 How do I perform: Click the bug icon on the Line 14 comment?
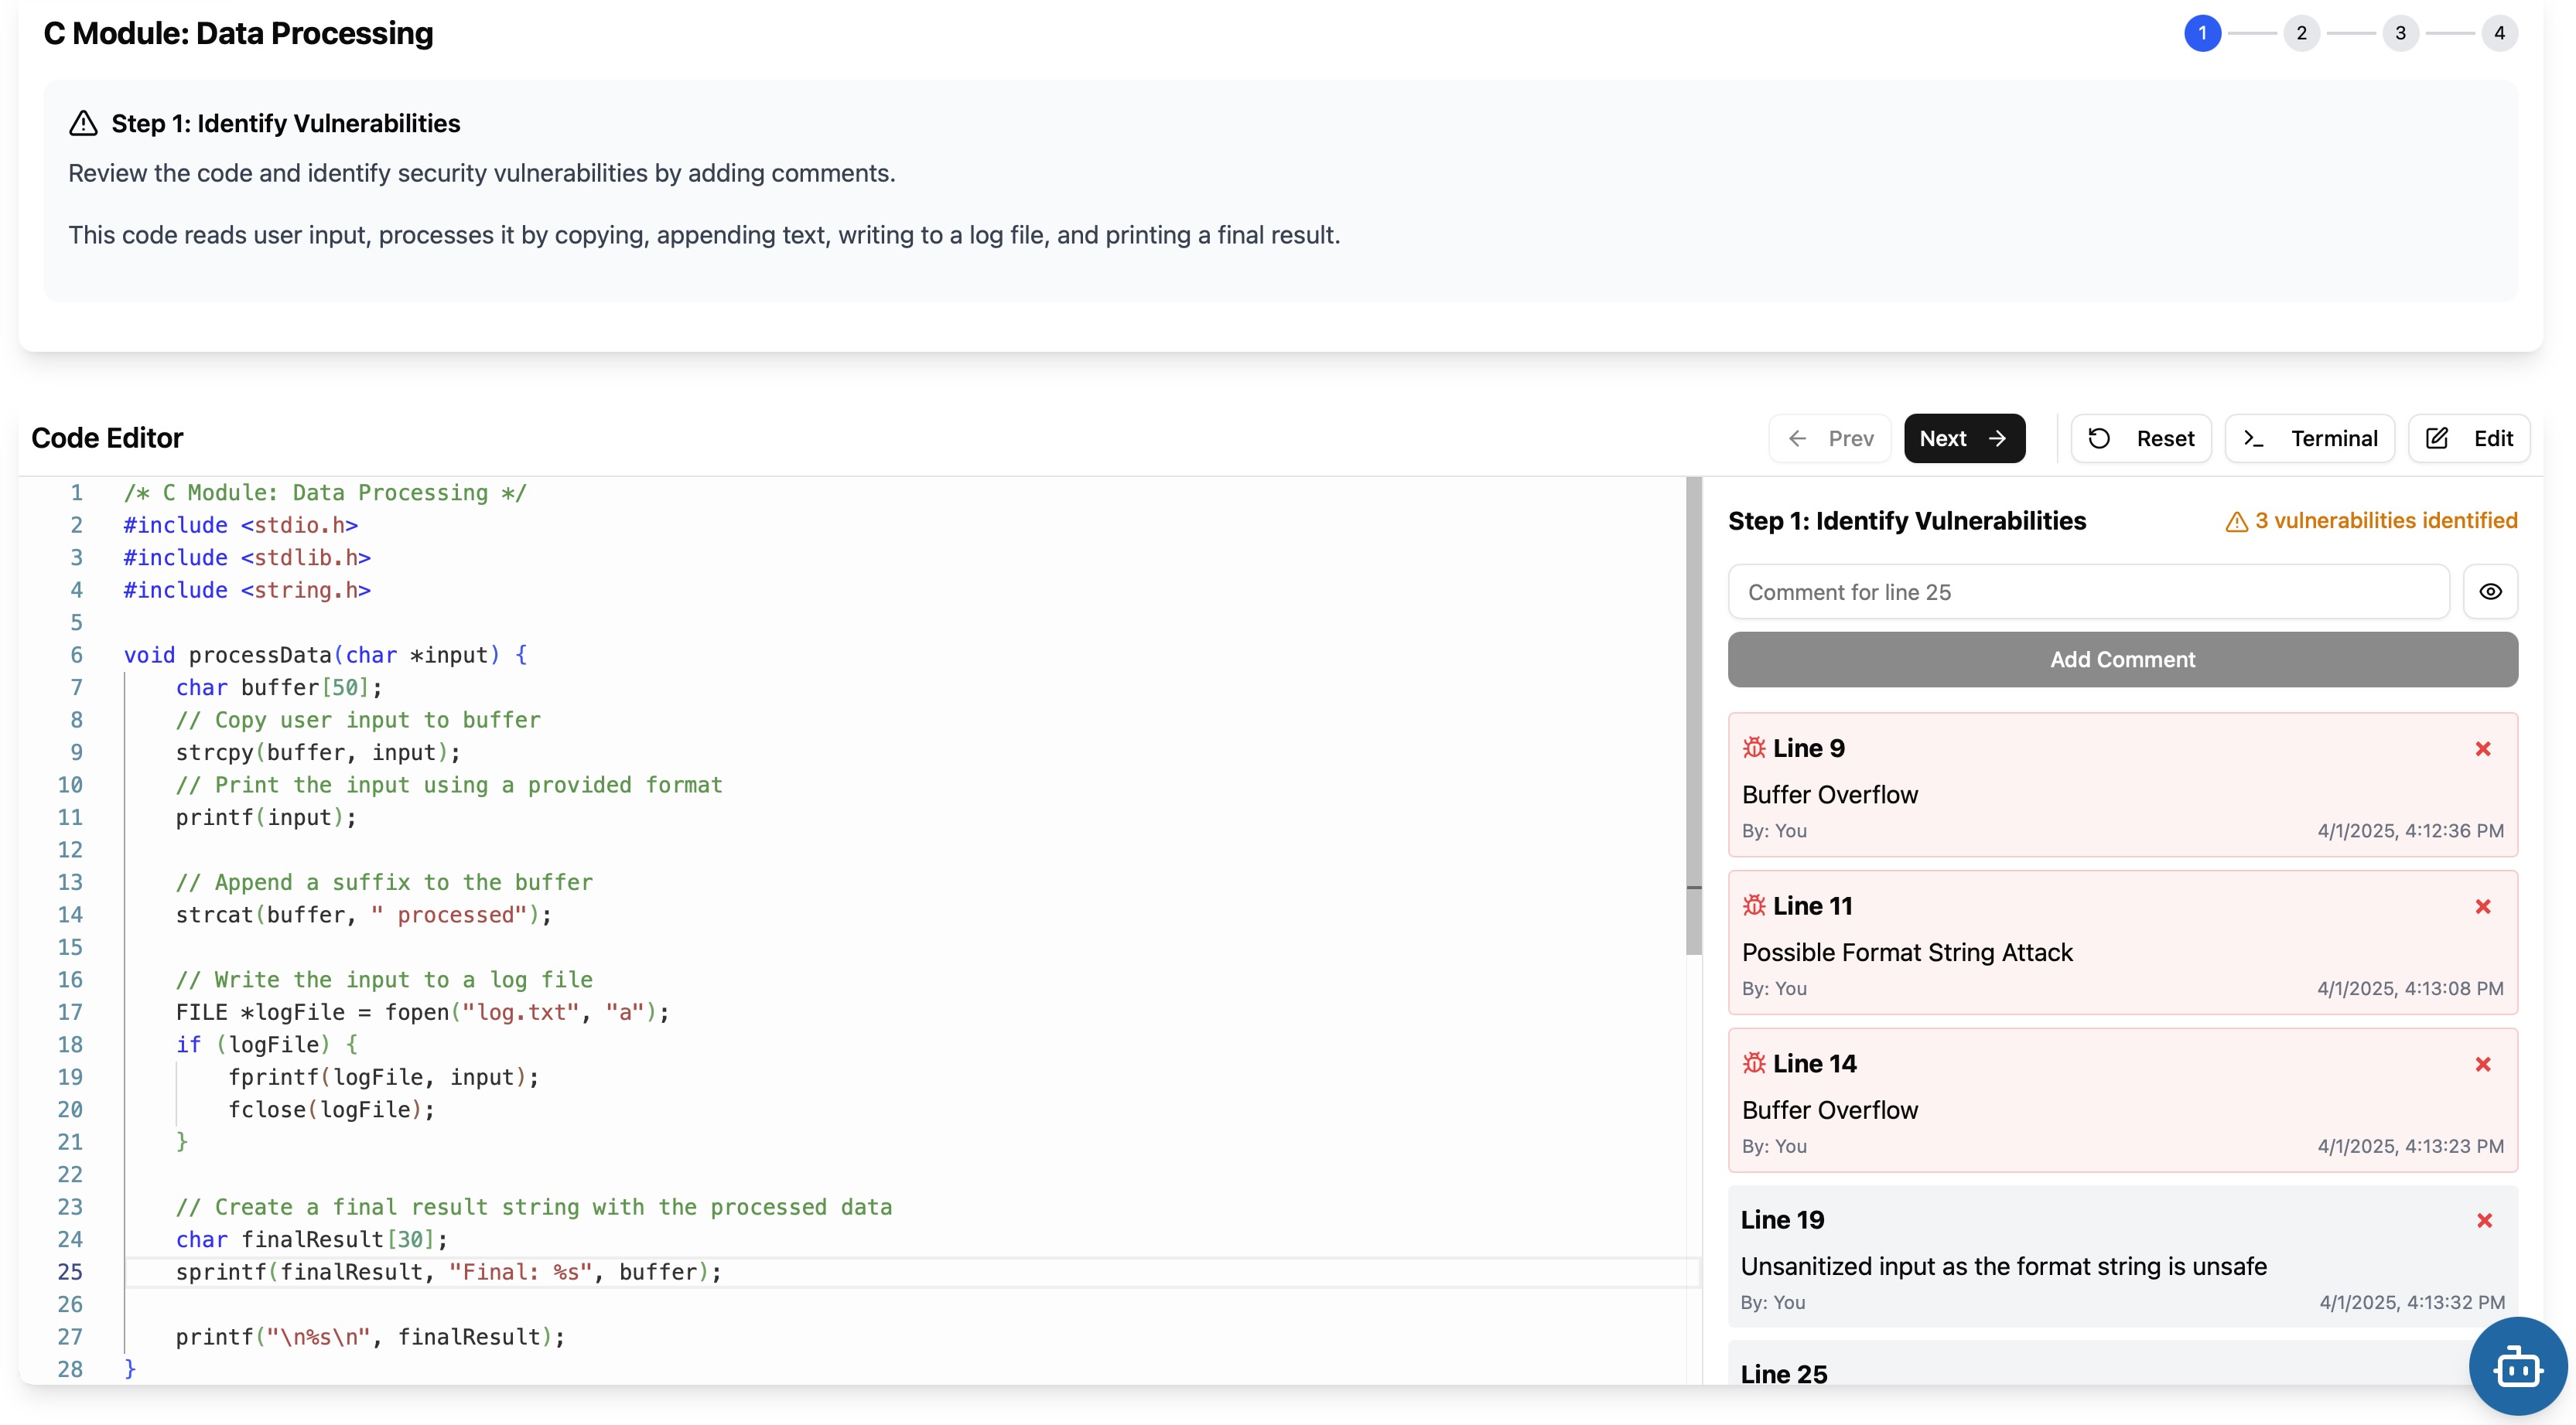pos(1754,1063)
